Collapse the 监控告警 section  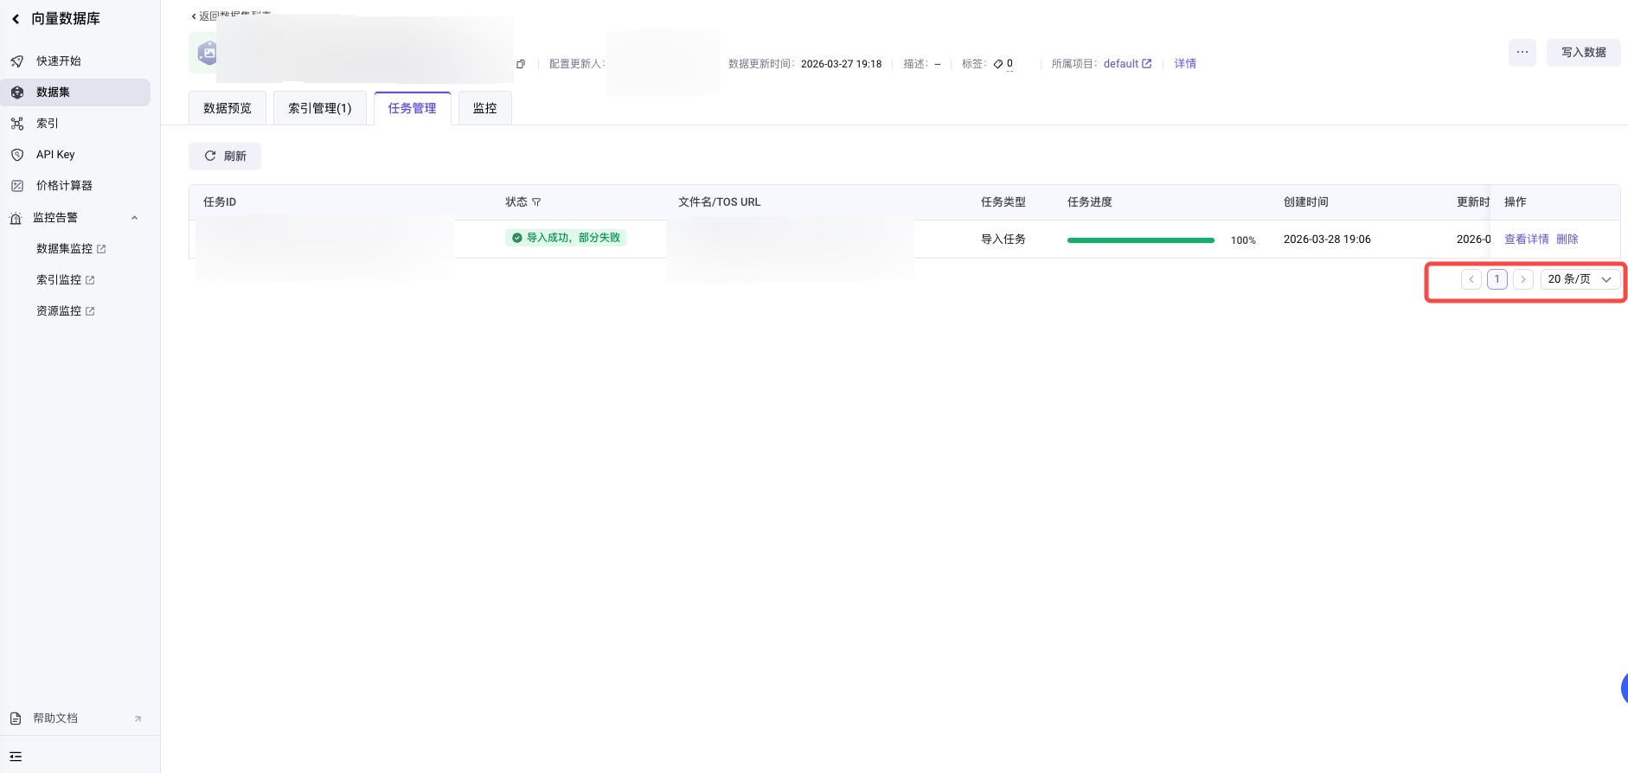(x=134, y=217)
